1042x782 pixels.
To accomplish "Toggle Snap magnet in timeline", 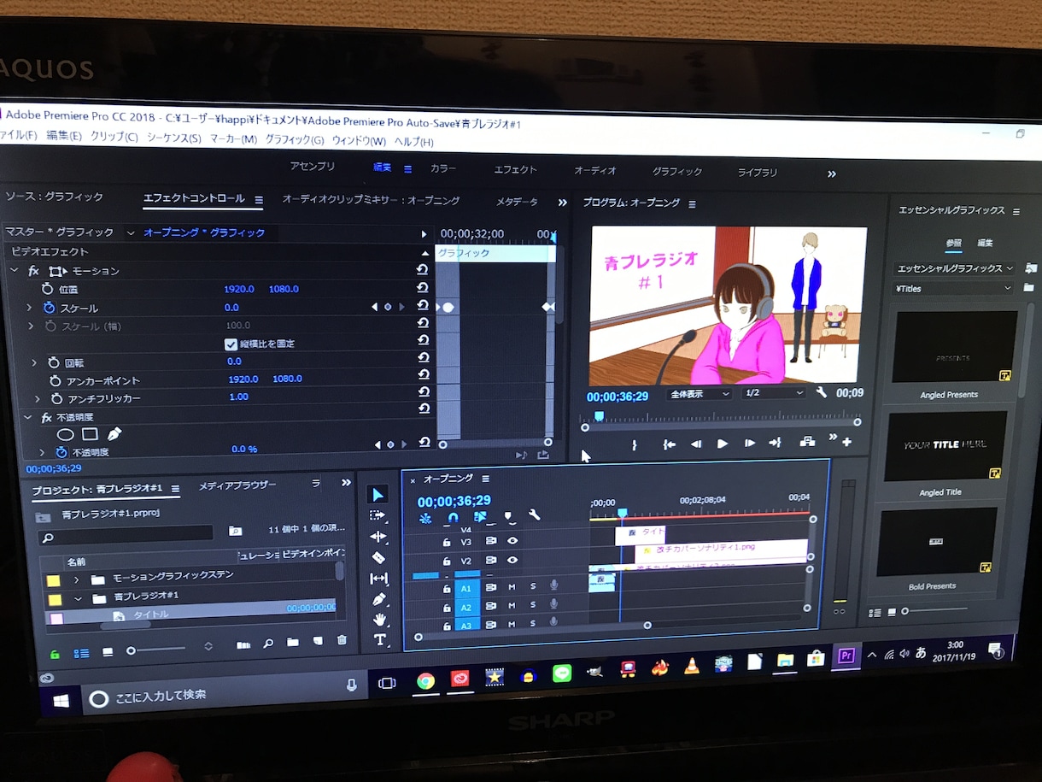I will [453, 518].
